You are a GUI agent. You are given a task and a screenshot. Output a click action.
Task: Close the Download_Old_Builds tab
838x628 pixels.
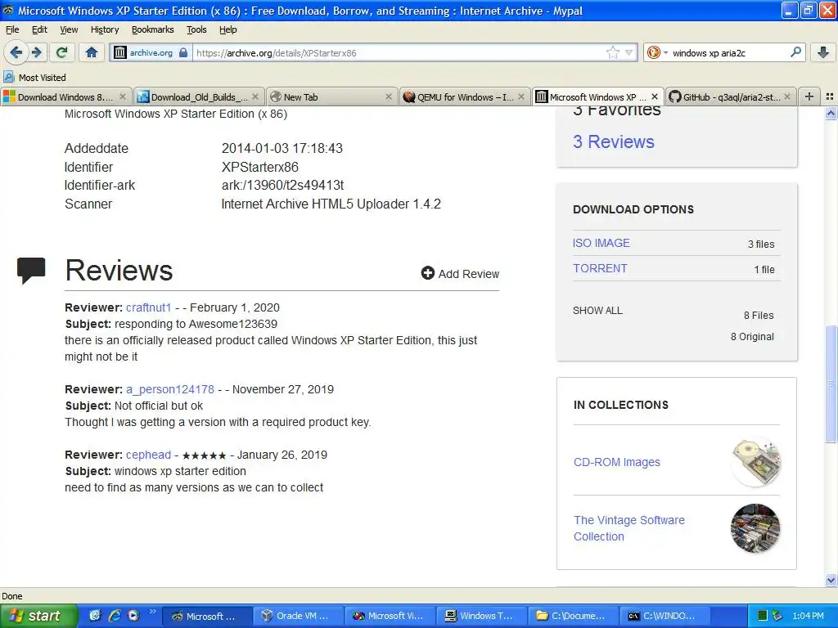[255, 96]
